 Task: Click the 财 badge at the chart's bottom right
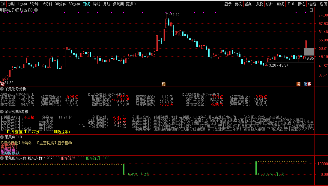(x=306, y=84)
